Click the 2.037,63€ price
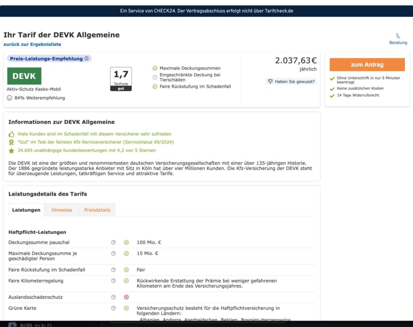Viewport: 413px width, 327px height. pyautogui.click(x=296, y=61)
